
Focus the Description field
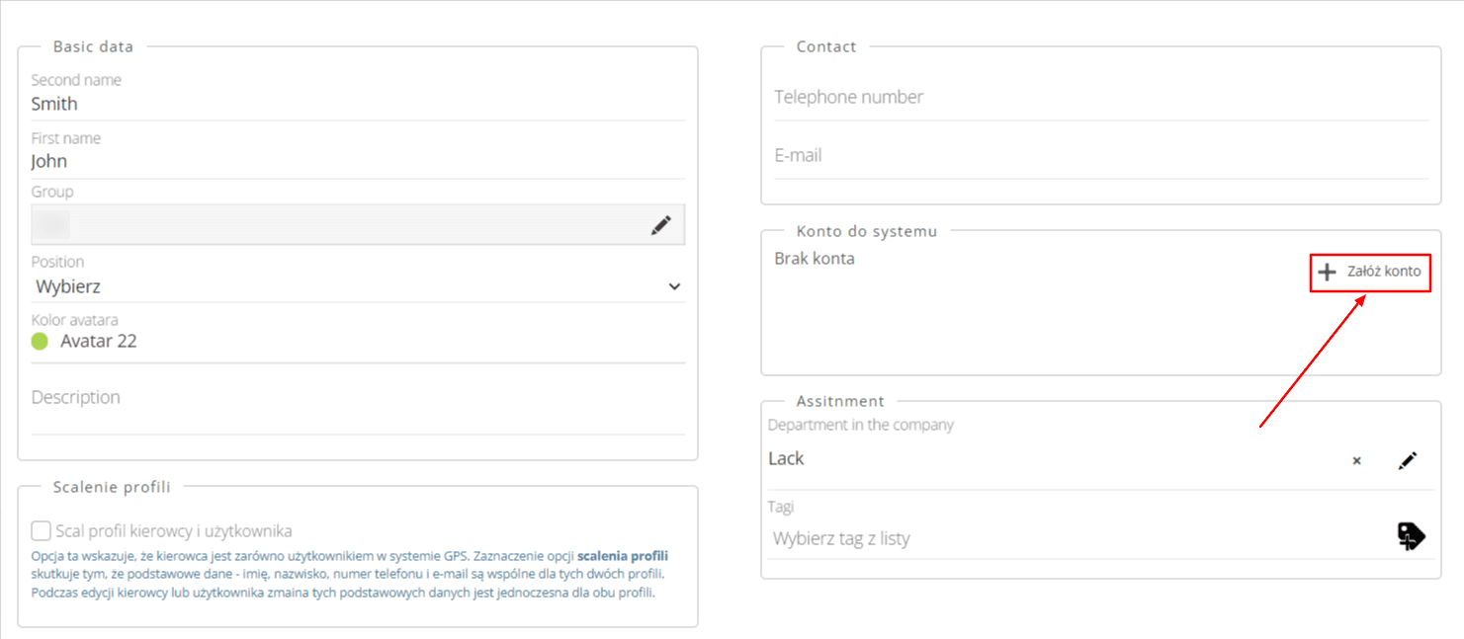point(358,398)
